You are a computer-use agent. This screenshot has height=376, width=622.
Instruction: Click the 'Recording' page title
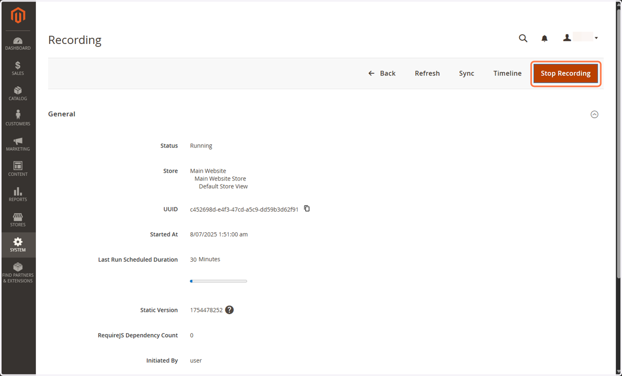coord(75,40)
